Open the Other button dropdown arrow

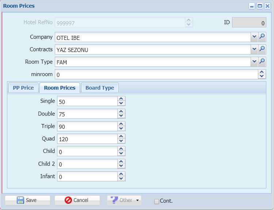tap(137, 200)
